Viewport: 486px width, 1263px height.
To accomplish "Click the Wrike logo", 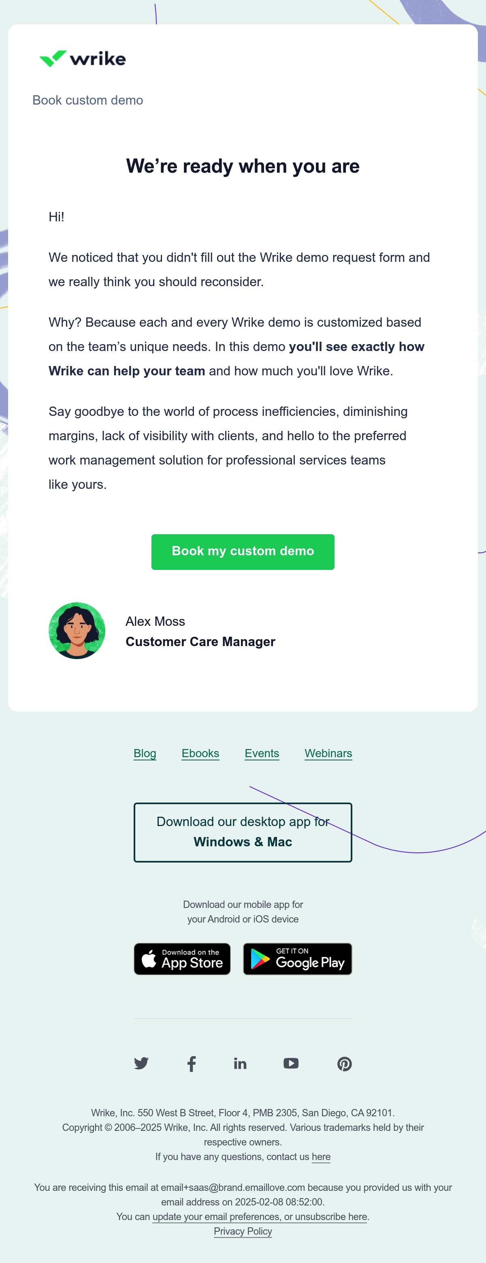I will click(82, 59).
